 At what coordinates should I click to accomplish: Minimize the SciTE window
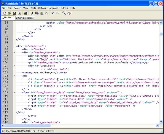(151, 4)
